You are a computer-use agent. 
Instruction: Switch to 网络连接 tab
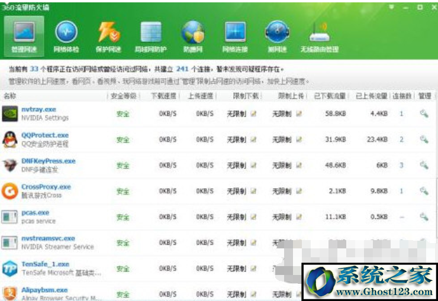pos(235,37)
